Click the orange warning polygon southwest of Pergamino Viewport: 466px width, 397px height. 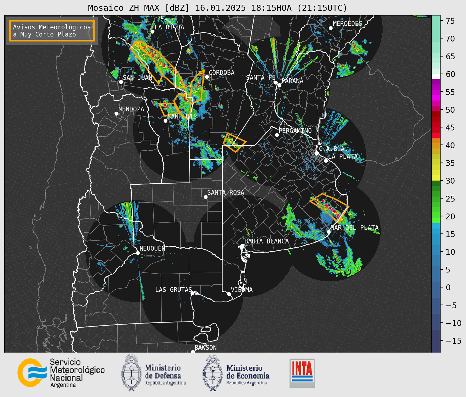pos(234,142)
